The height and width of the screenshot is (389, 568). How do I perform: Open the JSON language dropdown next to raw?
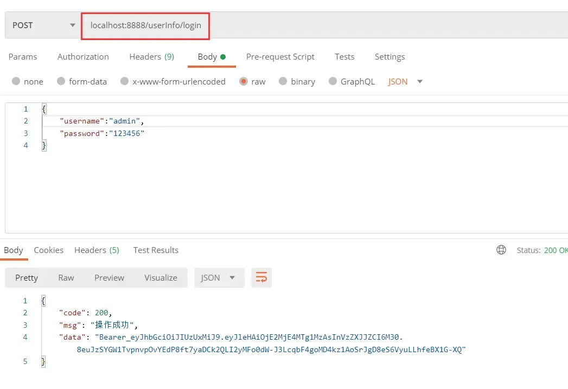pyautogui.click(x=403, y=81)
